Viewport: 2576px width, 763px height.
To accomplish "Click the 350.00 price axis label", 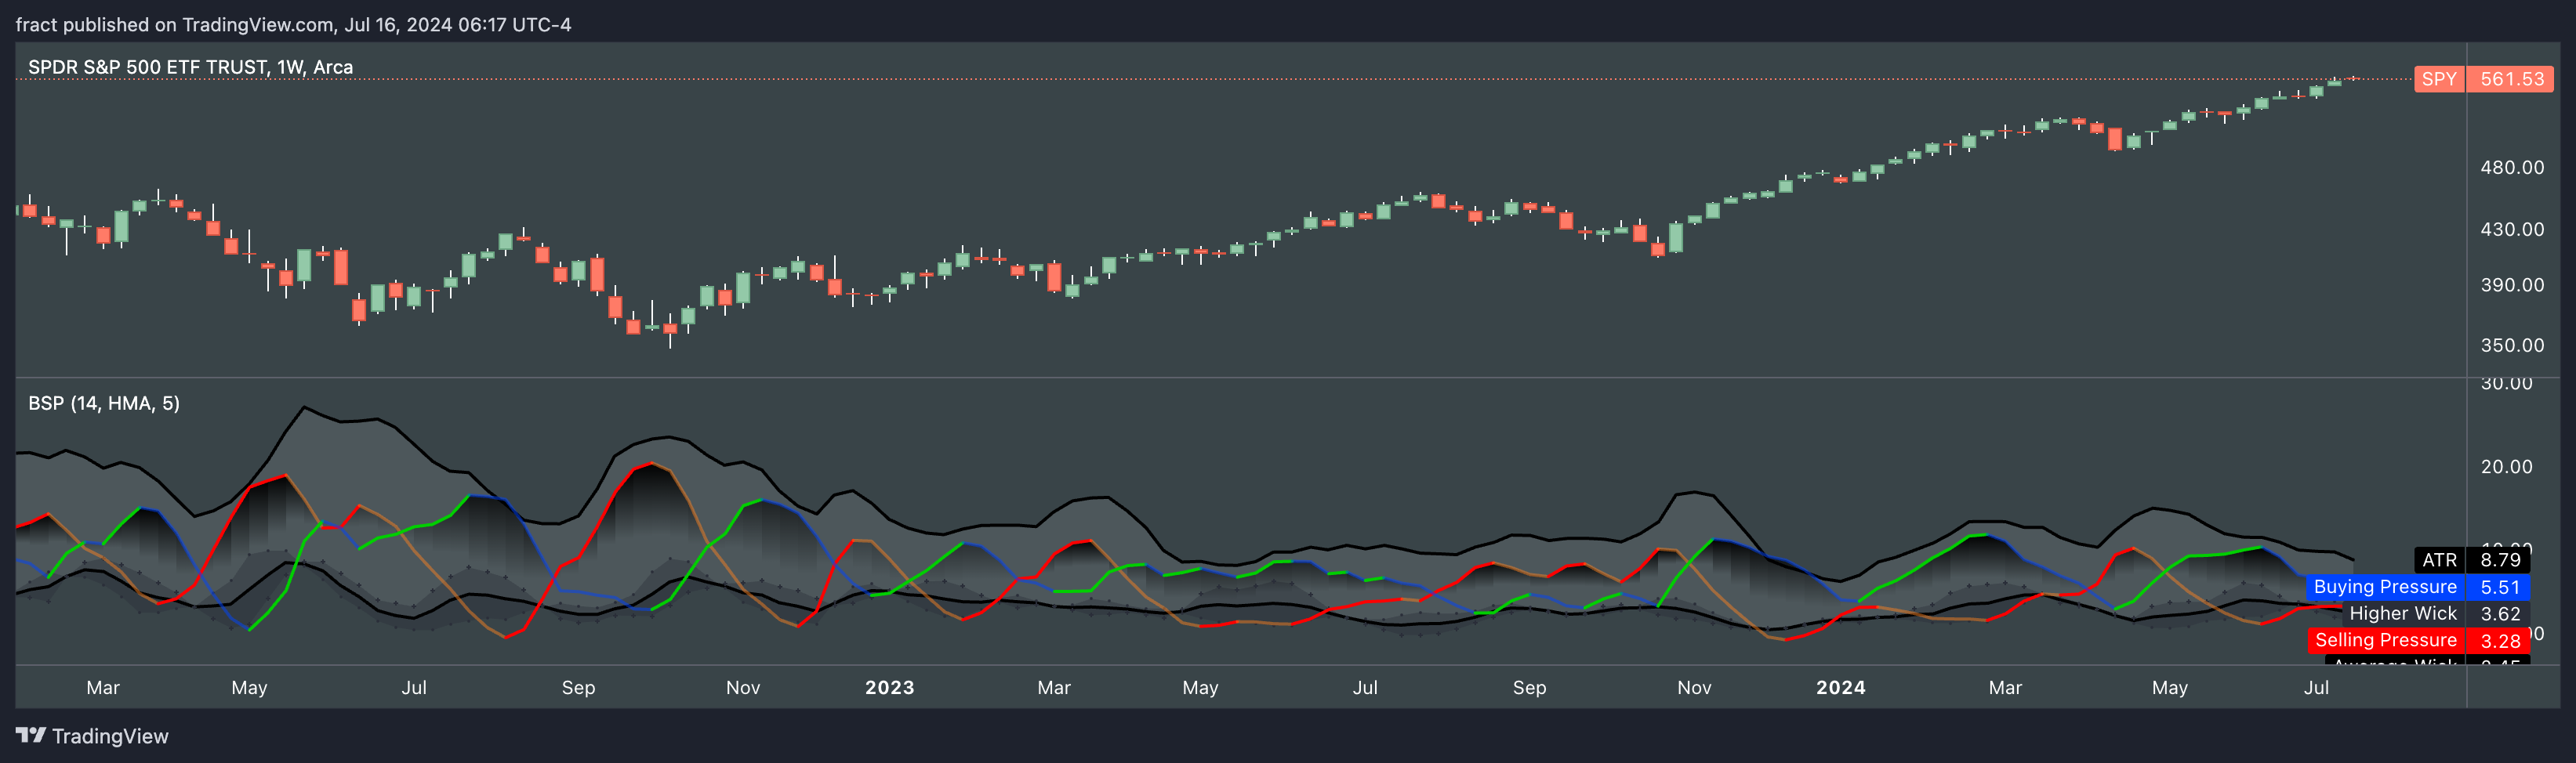I will 2511,345.
